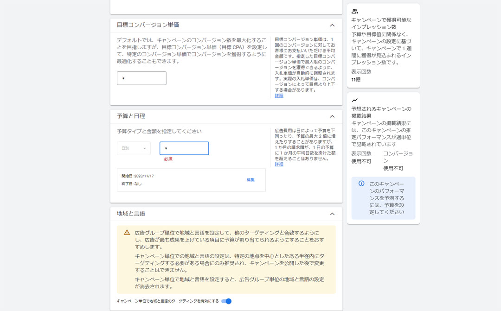Click the warning triangle icon in notice
Image resolution: width=501 pixels, height=311 pixels.
point(127,232)
